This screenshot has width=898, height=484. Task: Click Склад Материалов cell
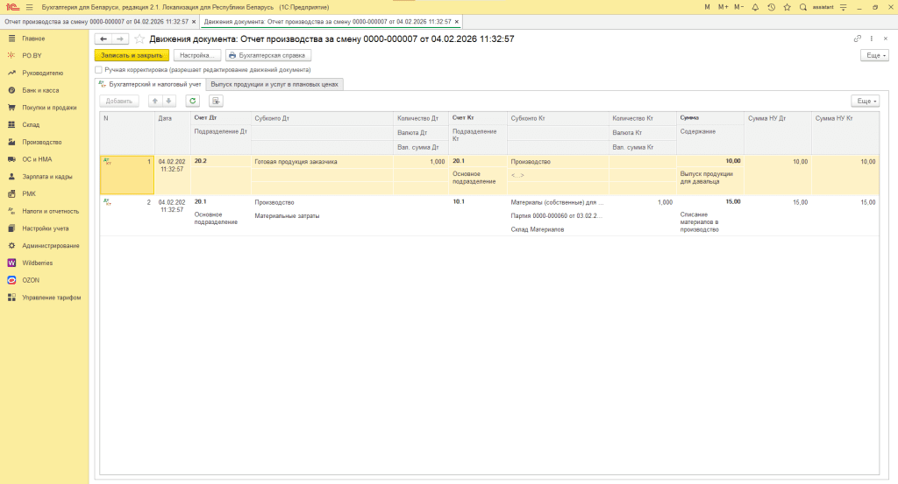(x=558, y=229)
